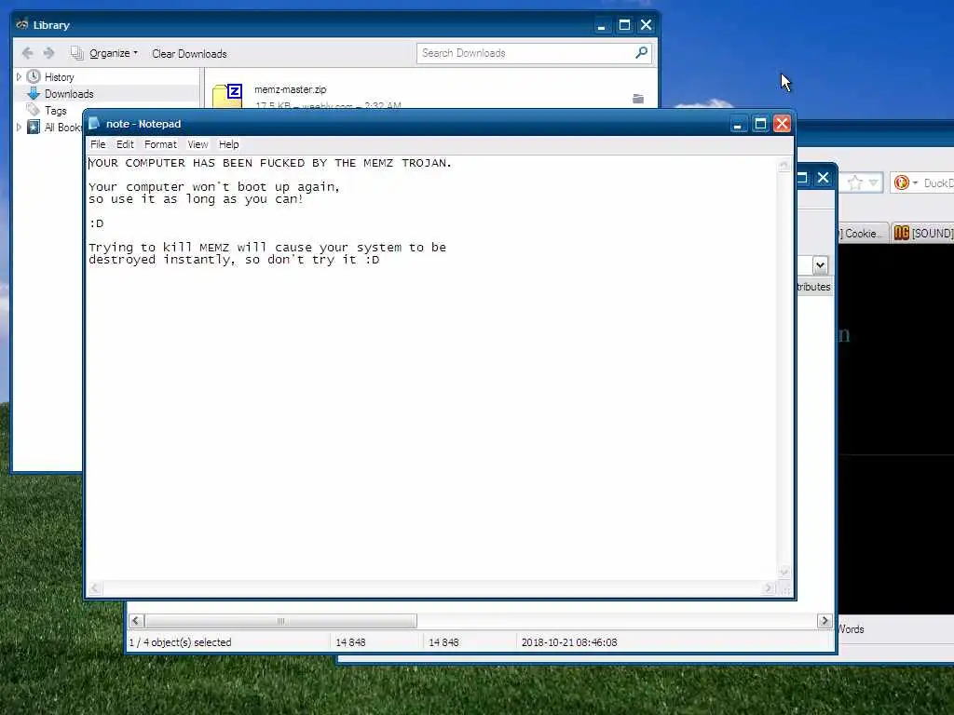Viewport: 954px width, 715px height.
Task: Click the Attributes column header
Action: [x=814, y=287]
